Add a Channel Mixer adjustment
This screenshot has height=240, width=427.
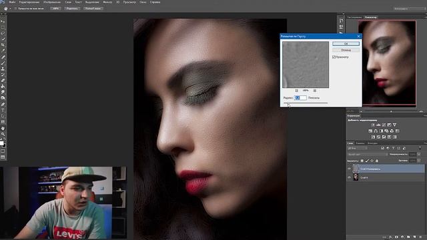coord(392,131)
